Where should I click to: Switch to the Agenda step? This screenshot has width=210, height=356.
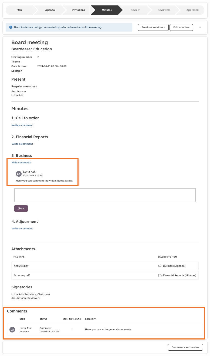[50, 10]
